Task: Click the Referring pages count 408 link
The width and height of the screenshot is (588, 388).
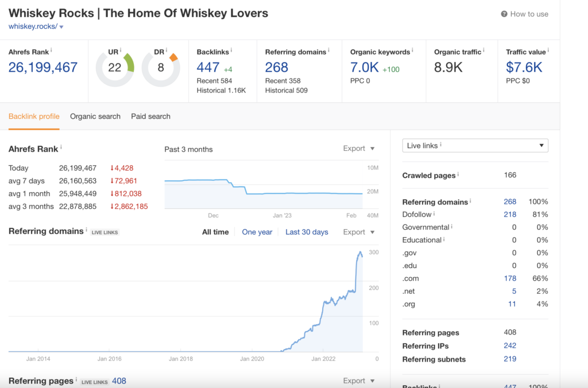Action: (119, 381)
